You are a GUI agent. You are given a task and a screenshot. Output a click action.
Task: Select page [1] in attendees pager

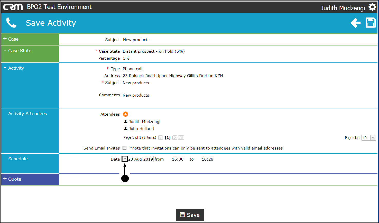point(168,138)
